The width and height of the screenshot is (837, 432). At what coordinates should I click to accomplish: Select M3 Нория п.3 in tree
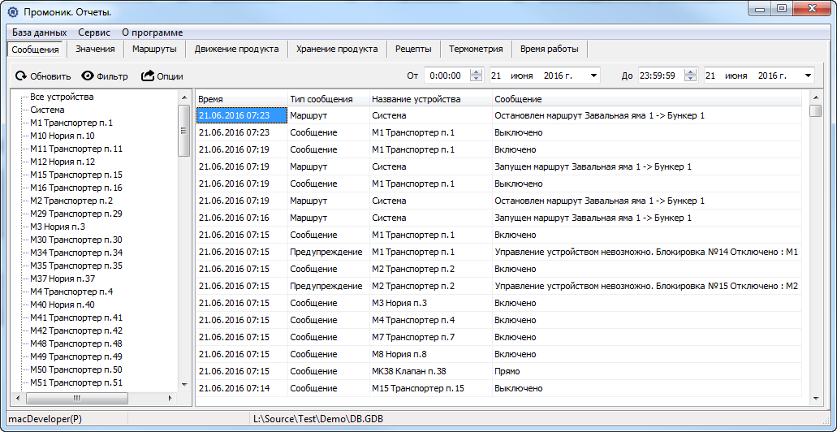click(58, 227)
